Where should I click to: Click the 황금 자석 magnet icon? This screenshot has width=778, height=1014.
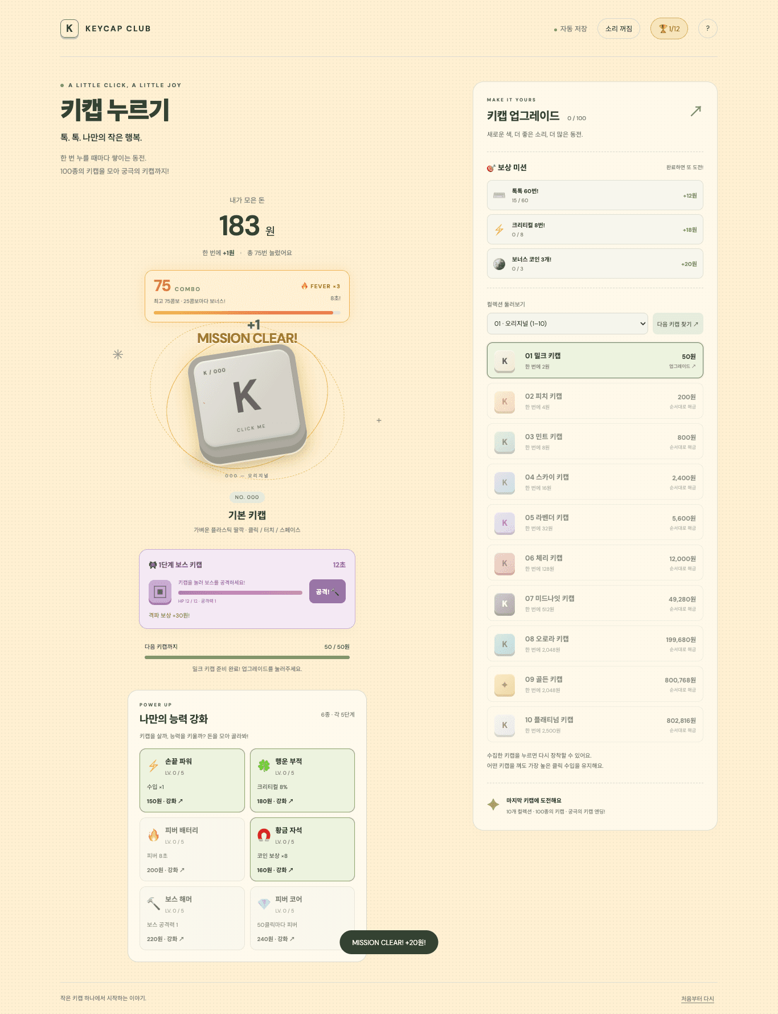pyautogui.click(x=264, y=835)
